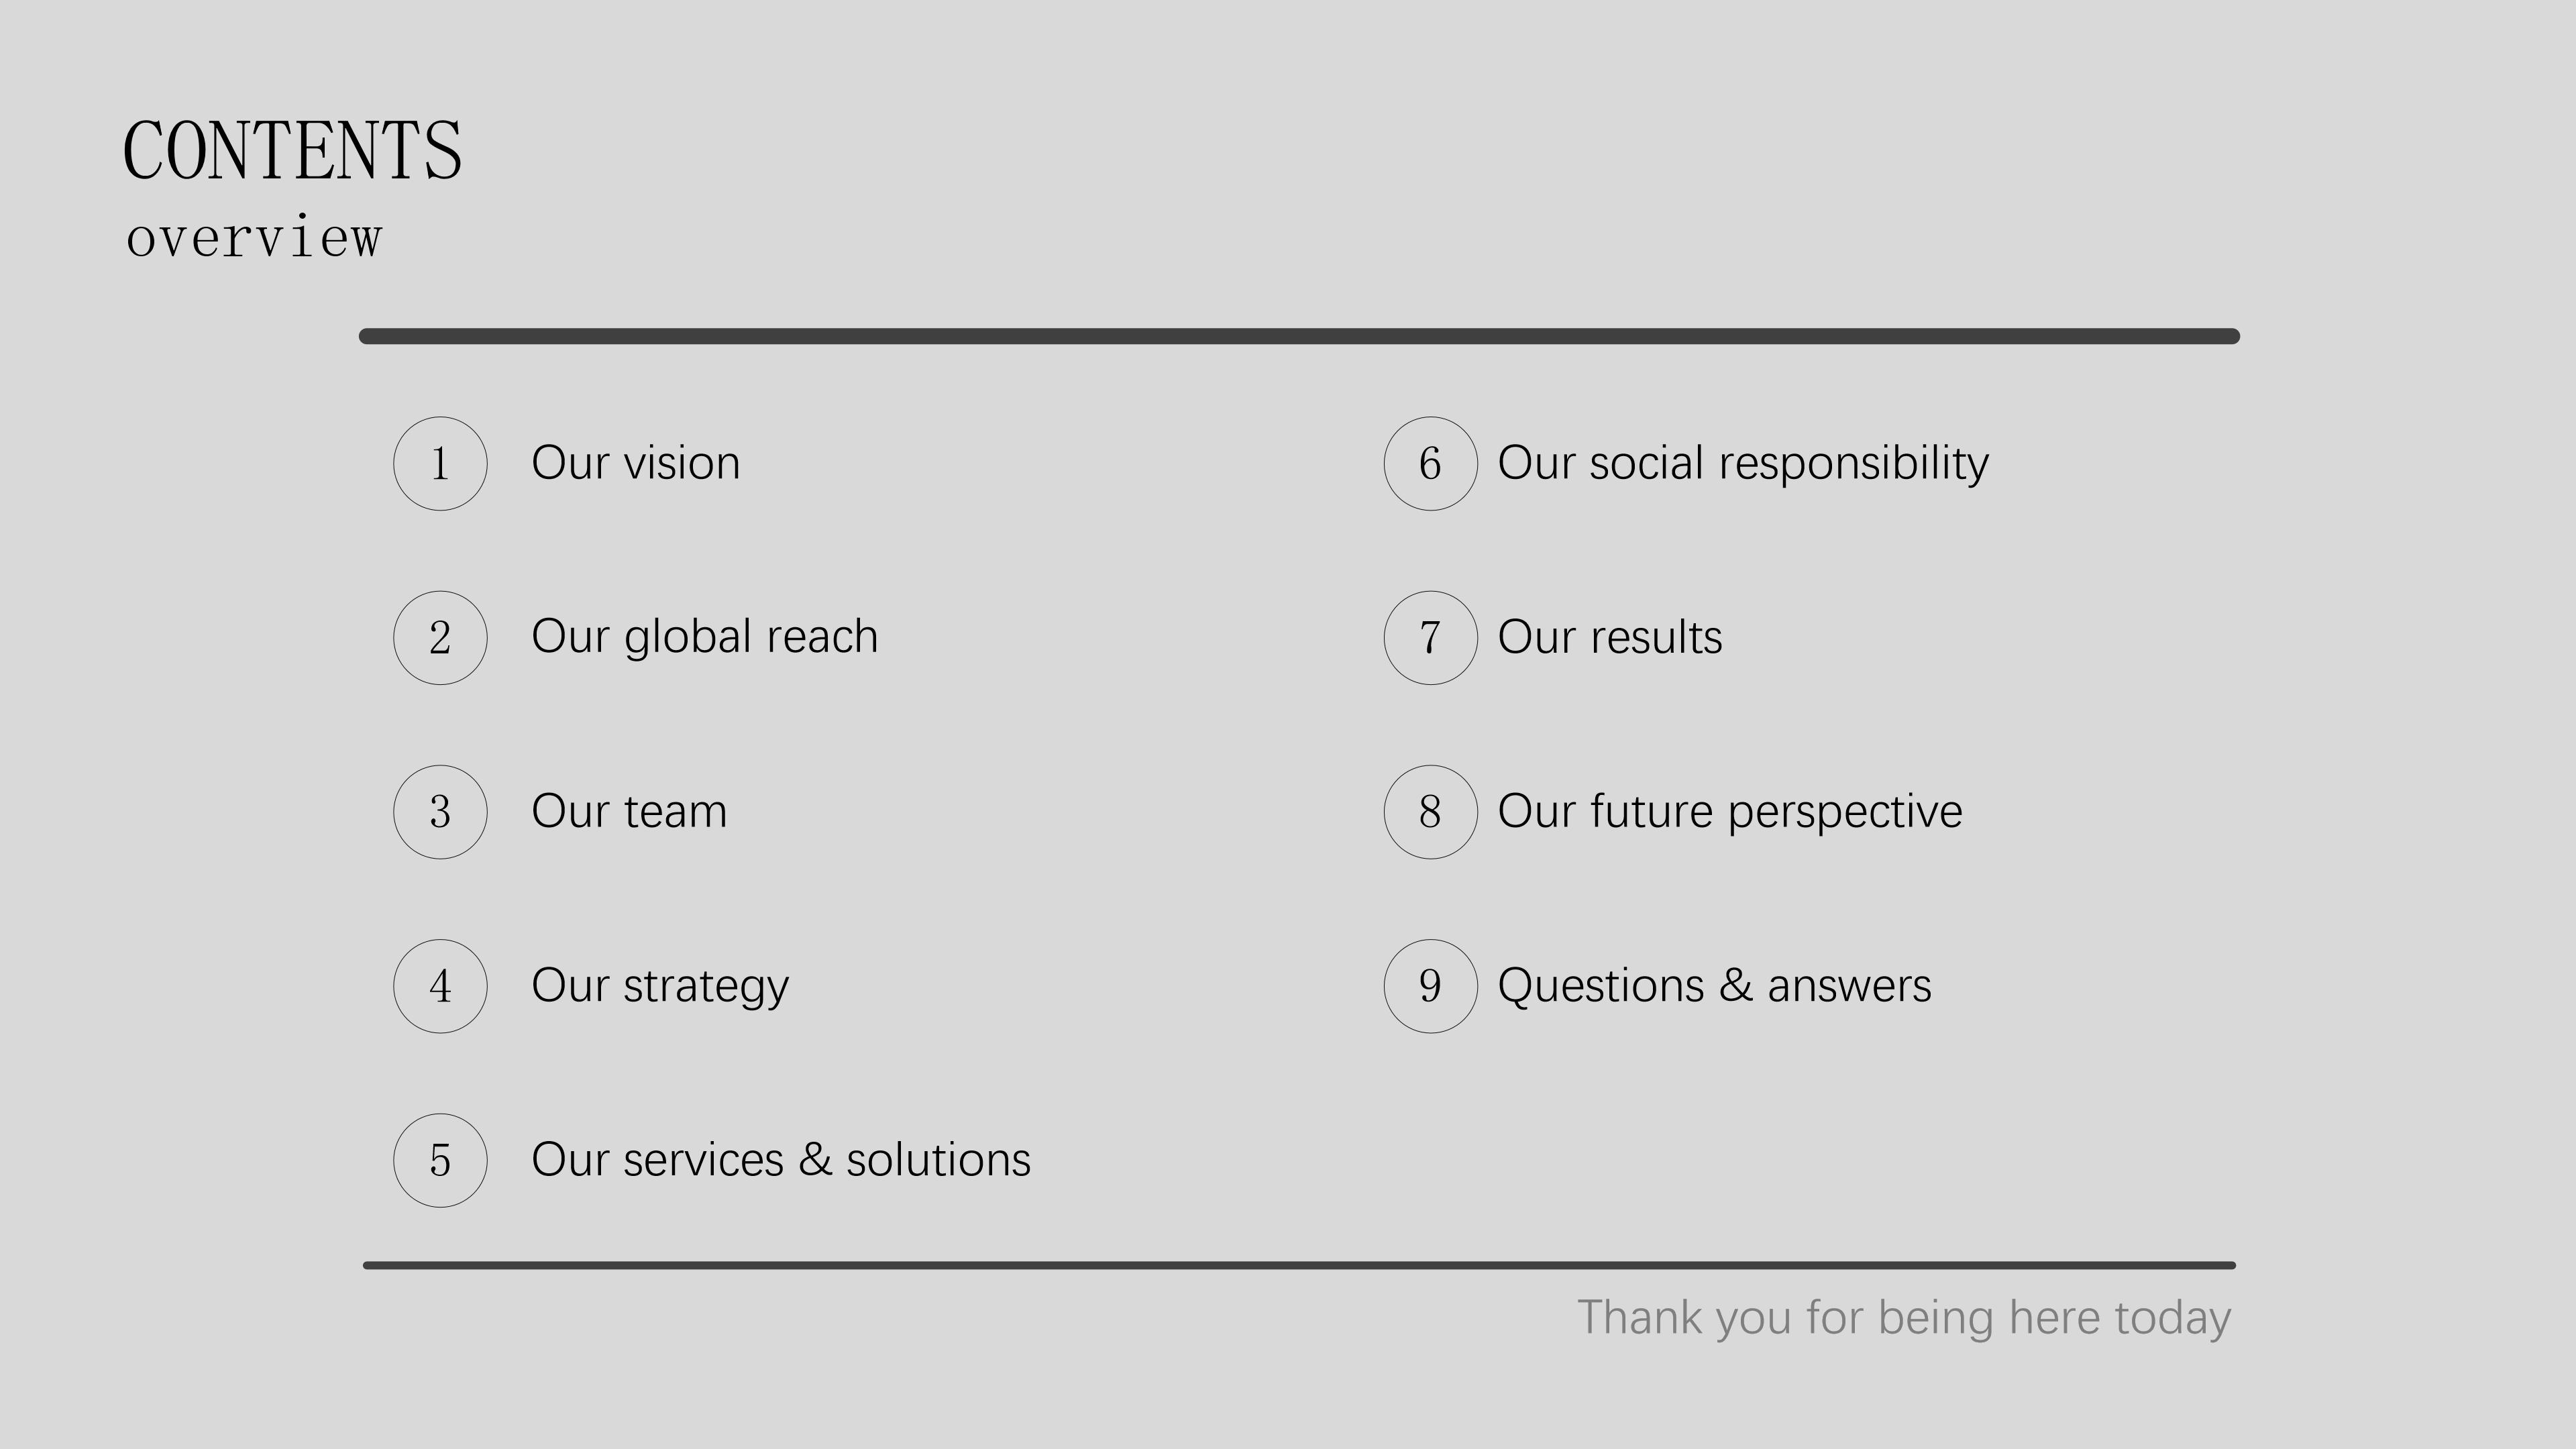
Task: Select the "Our results" entry
Action: pos(1610,637)
